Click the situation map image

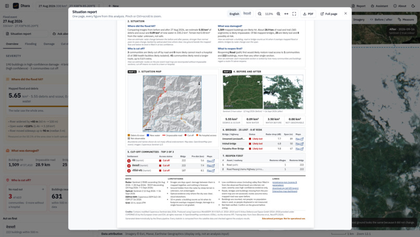pos(172,104)
